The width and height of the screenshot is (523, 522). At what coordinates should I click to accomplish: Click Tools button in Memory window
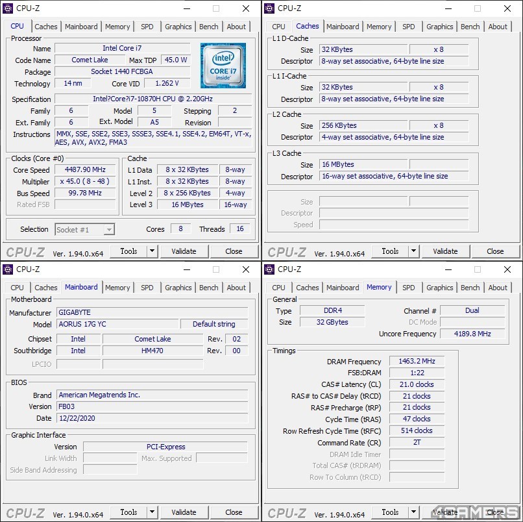[390, 512]
